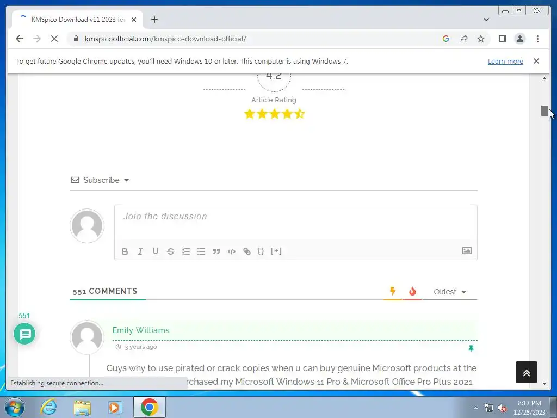557x418 pixels.
Task: Open the 551 Comments tab heading
Action: point(105,291)
